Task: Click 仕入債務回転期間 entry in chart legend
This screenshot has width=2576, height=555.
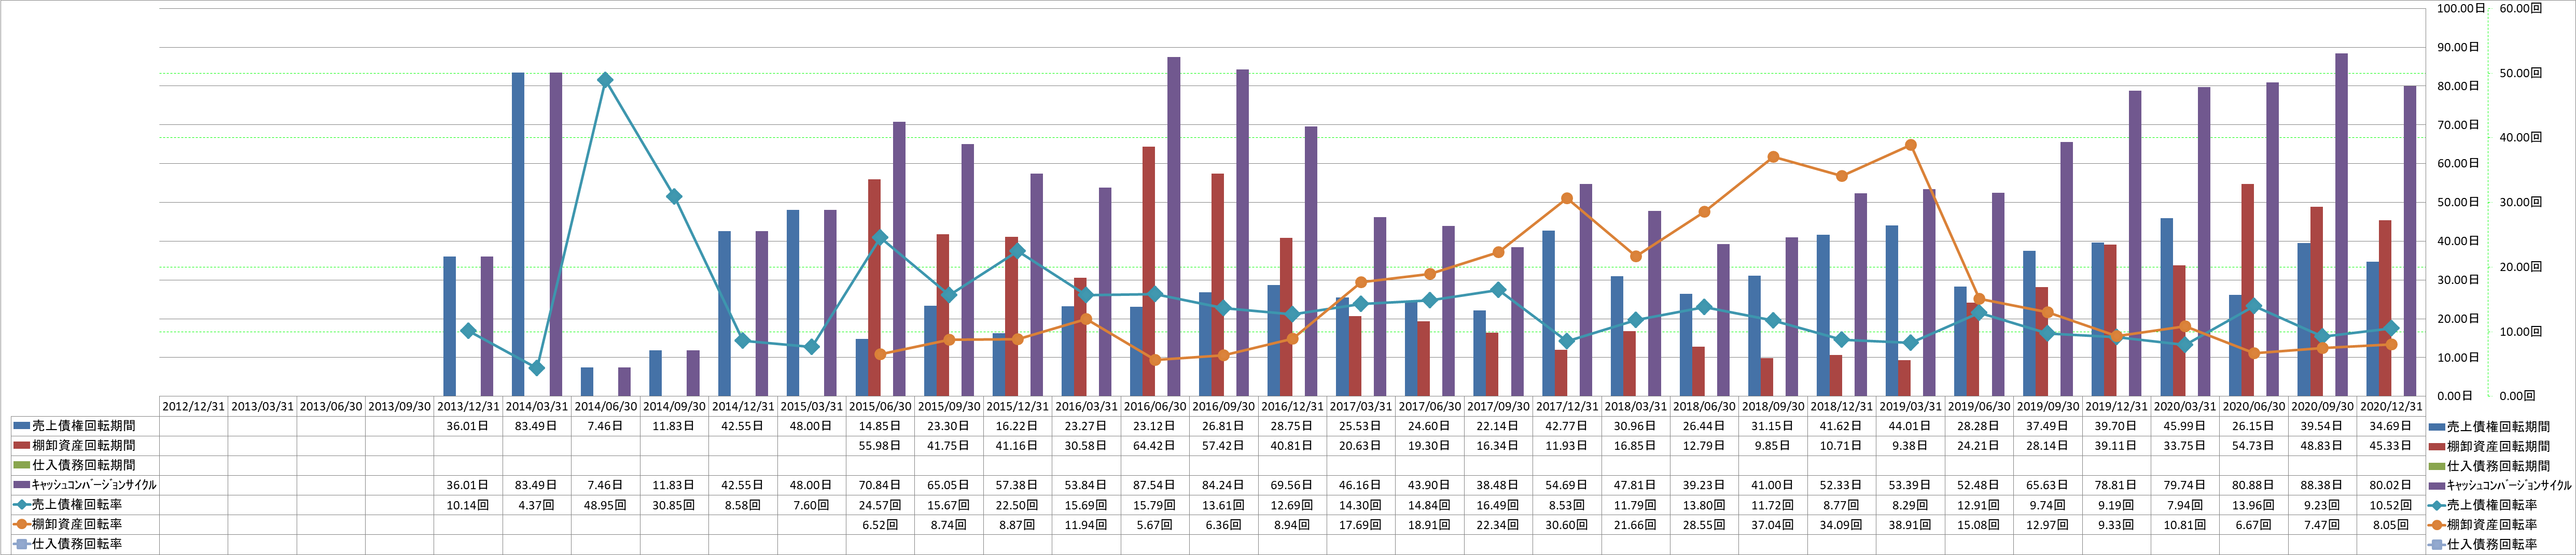Action: (x=2489, y=466)
